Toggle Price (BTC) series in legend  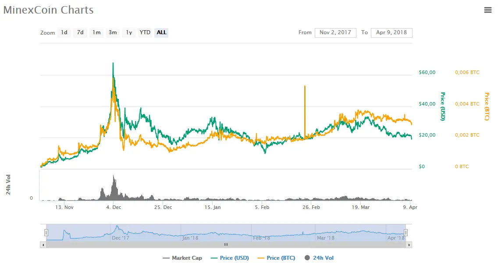(x=276, y=258)
